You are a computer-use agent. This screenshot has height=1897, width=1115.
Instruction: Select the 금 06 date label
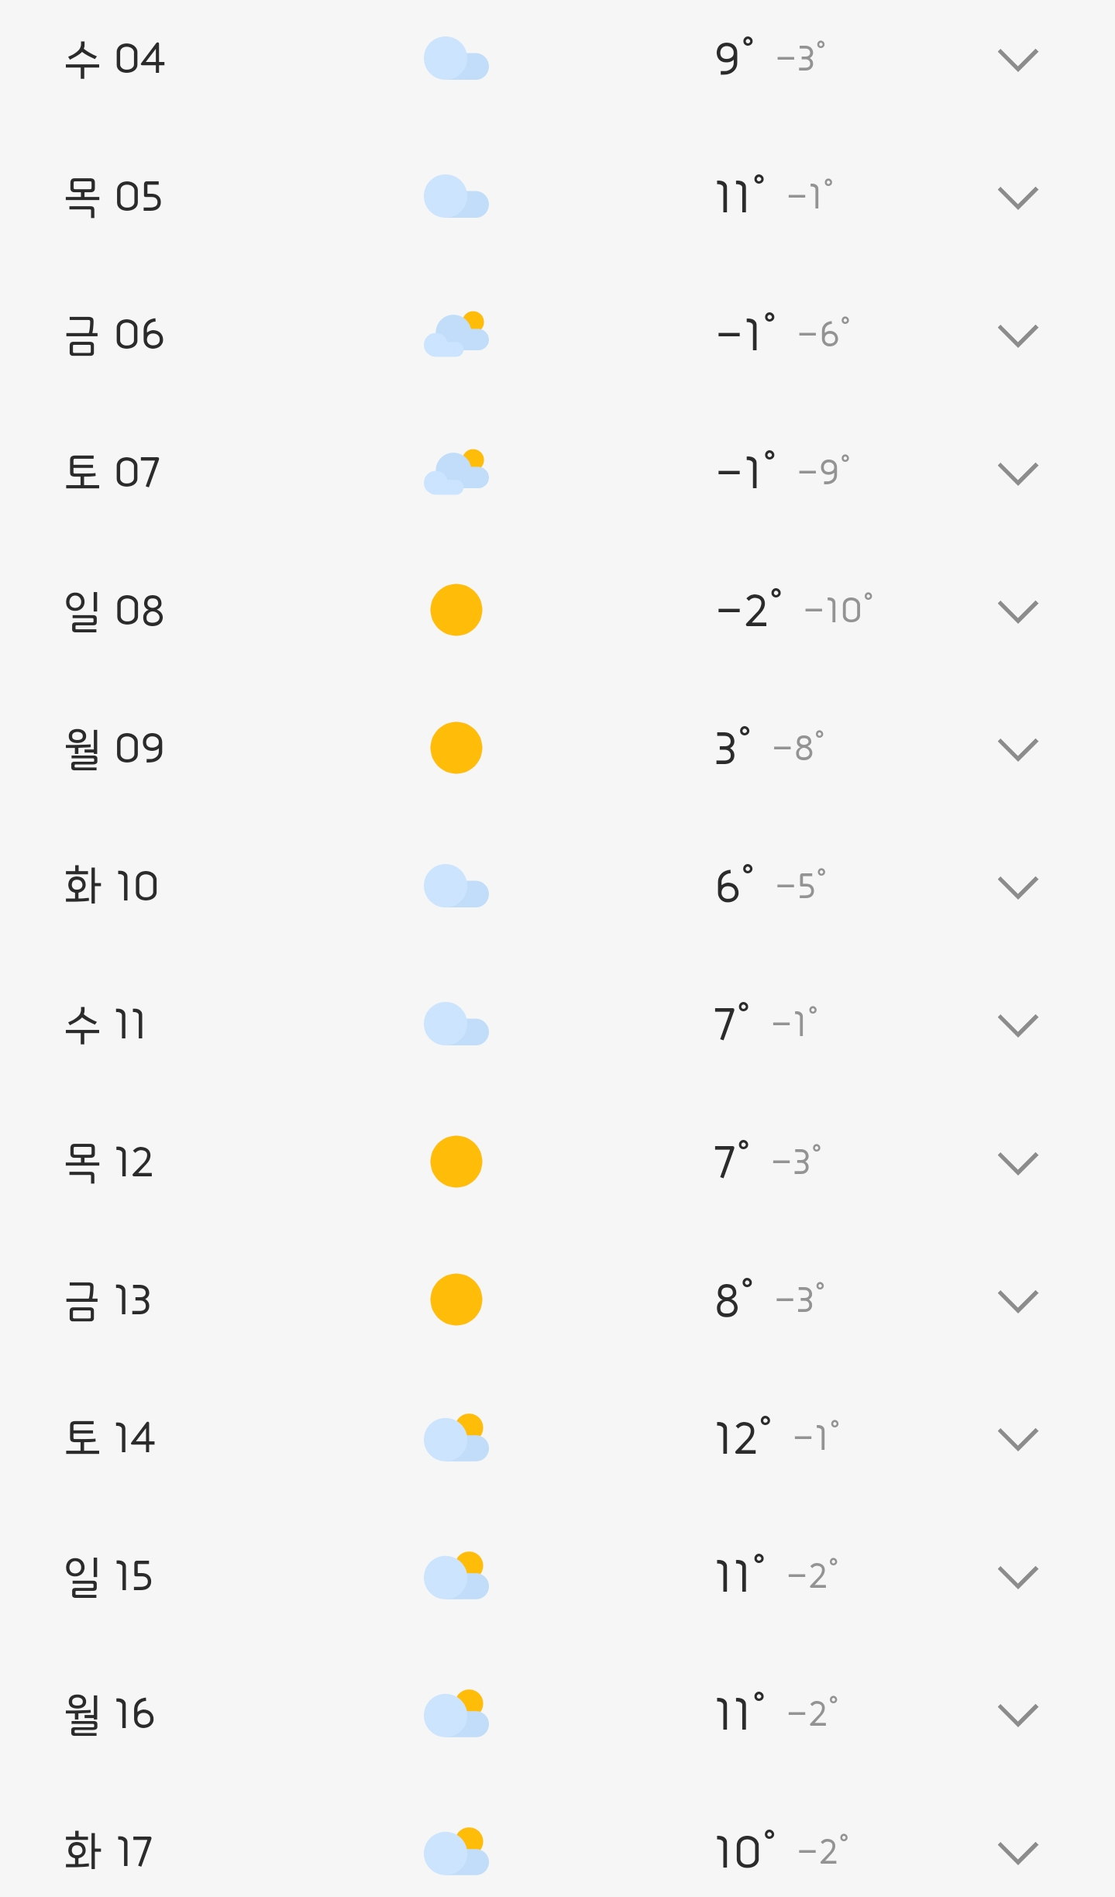tap(115, 336)
